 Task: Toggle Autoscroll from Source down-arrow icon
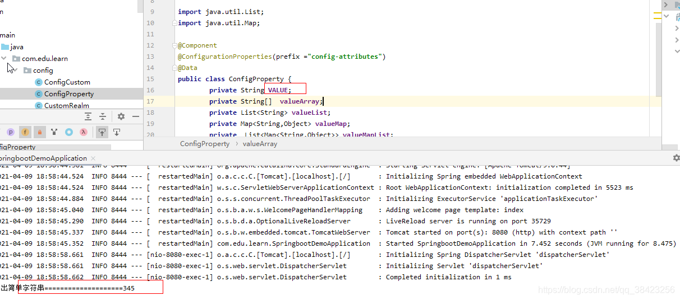click(117, 132)
